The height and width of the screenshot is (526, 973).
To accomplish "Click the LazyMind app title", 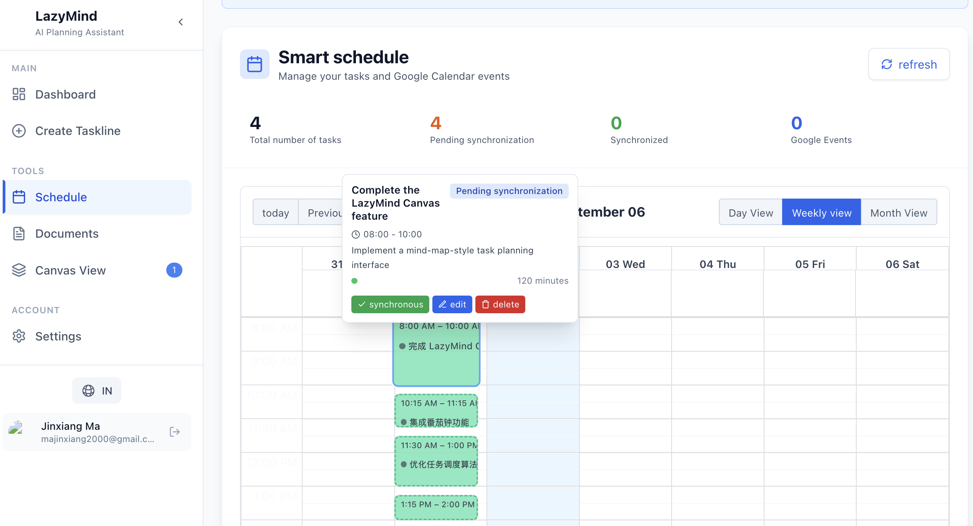I will pos(66,16).
